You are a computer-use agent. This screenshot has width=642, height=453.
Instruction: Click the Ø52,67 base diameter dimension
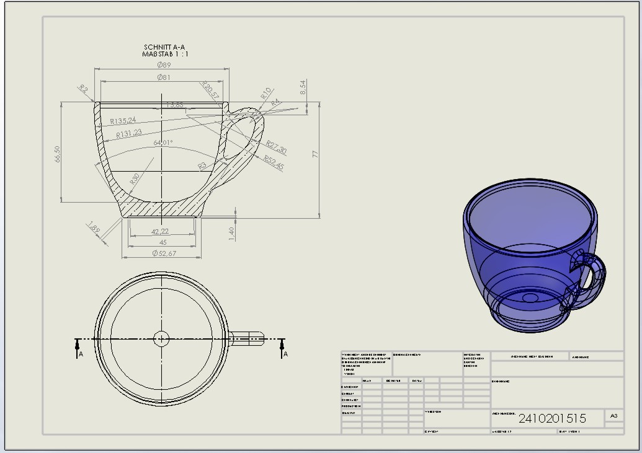[164, 253]
